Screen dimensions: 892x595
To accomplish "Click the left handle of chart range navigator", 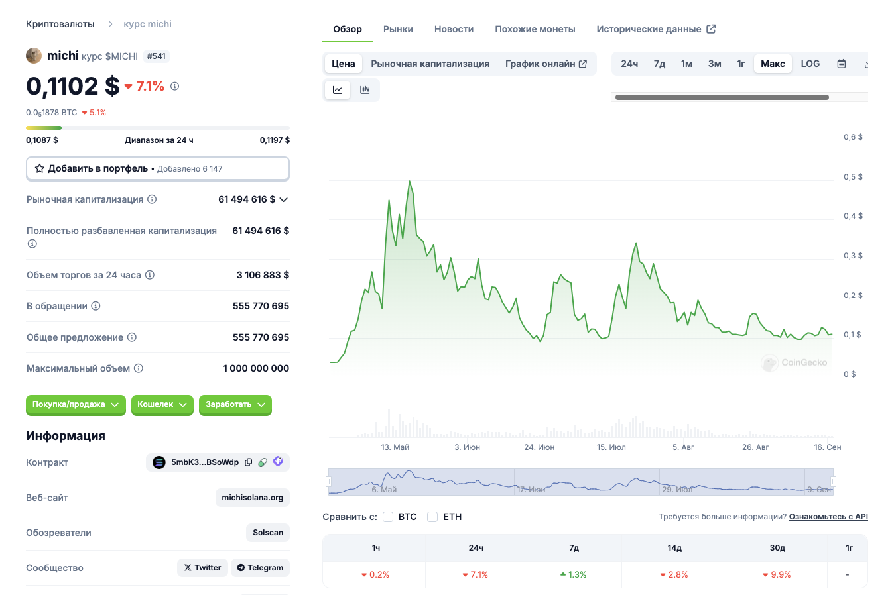I will pyautogui.click(x=328, y=482).
